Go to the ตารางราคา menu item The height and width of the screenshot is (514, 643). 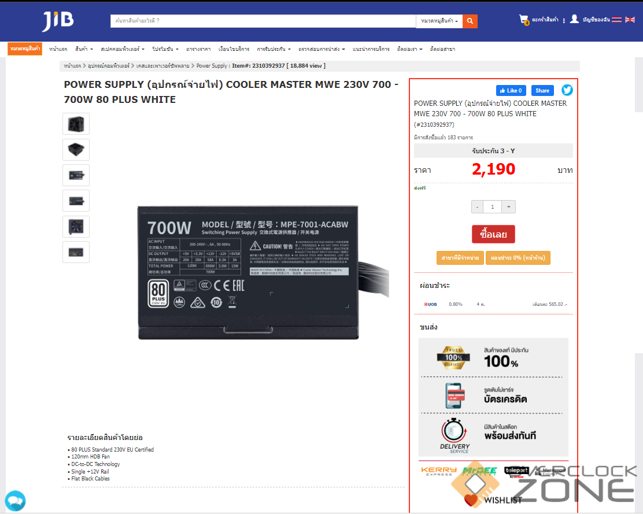[x=198, y=49]
